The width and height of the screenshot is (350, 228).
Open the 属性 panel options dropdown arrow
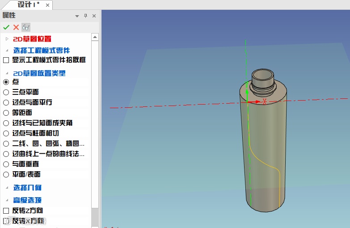77,16
